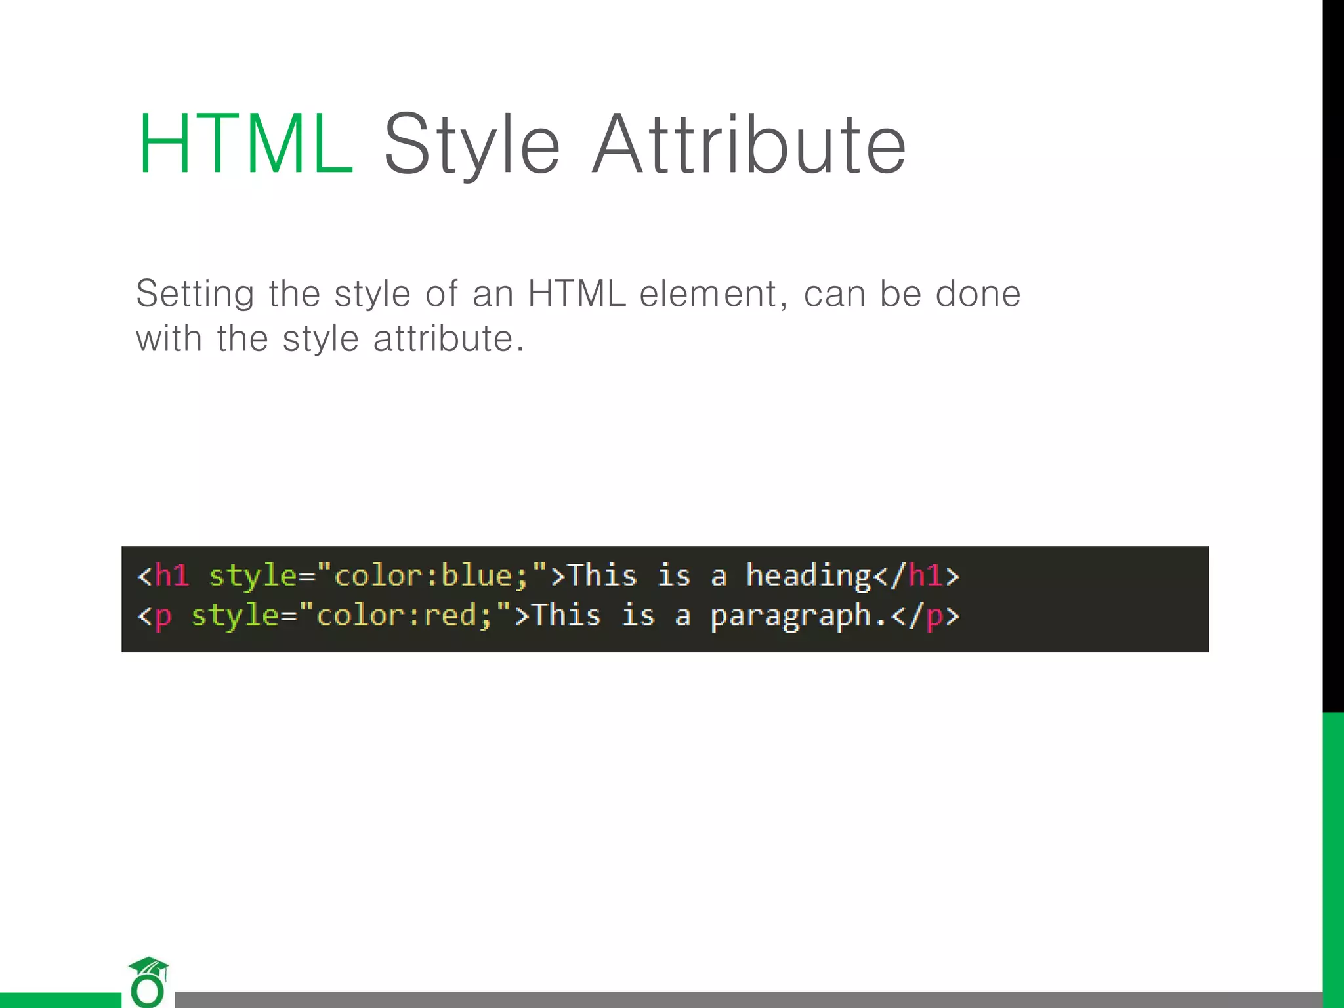1344x1008 pixels.
Task: Click the graduation cap logo icon
Action: coord(148,982)
